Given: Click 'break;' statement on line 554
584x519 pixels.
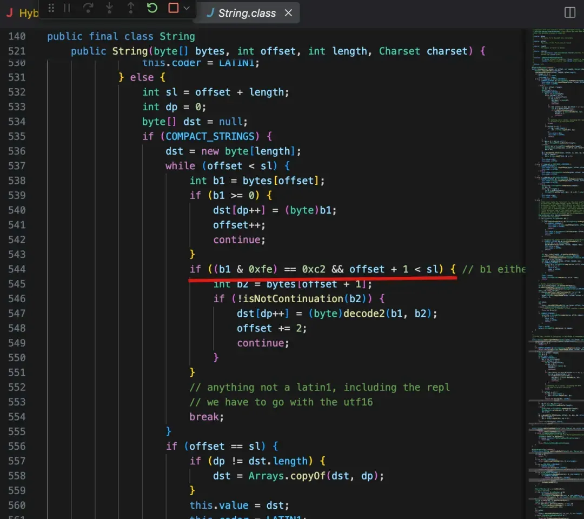Looking at the screenshot, I should pyautogui.click(x=207, y=417).
